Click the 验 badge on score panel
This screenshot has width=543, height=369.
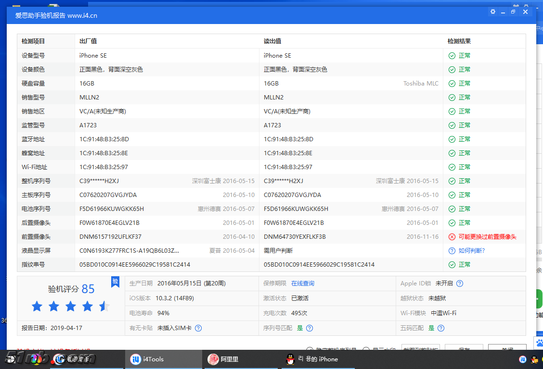point(115,282)
